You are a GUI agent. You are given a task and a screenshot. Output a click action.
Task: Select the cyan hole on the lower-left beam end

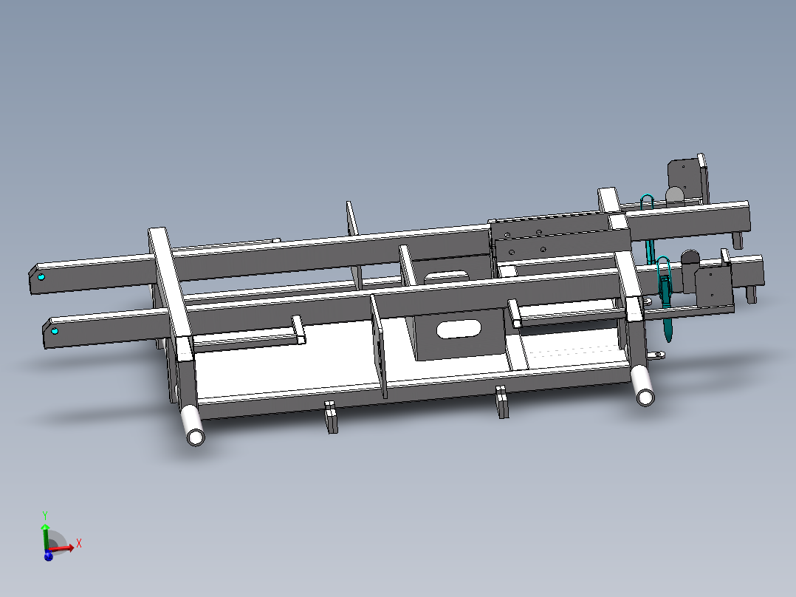(55, 331)
